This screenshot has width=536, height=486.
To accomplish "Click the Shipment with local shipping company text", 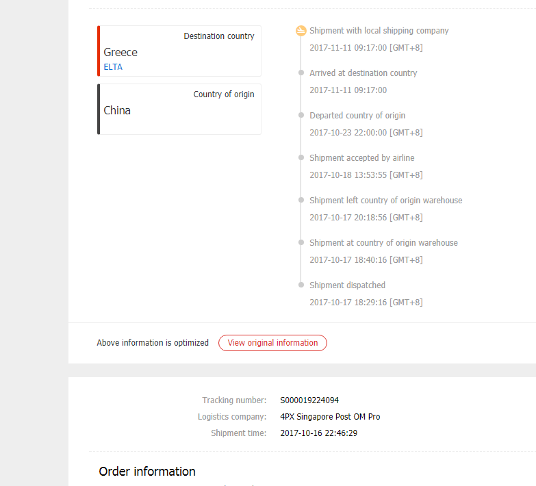I will pos(379,31).
